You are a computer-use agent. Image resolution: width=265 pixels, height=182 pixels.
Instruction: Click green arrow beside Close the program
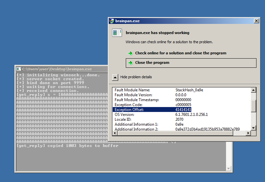coord(130,63)
